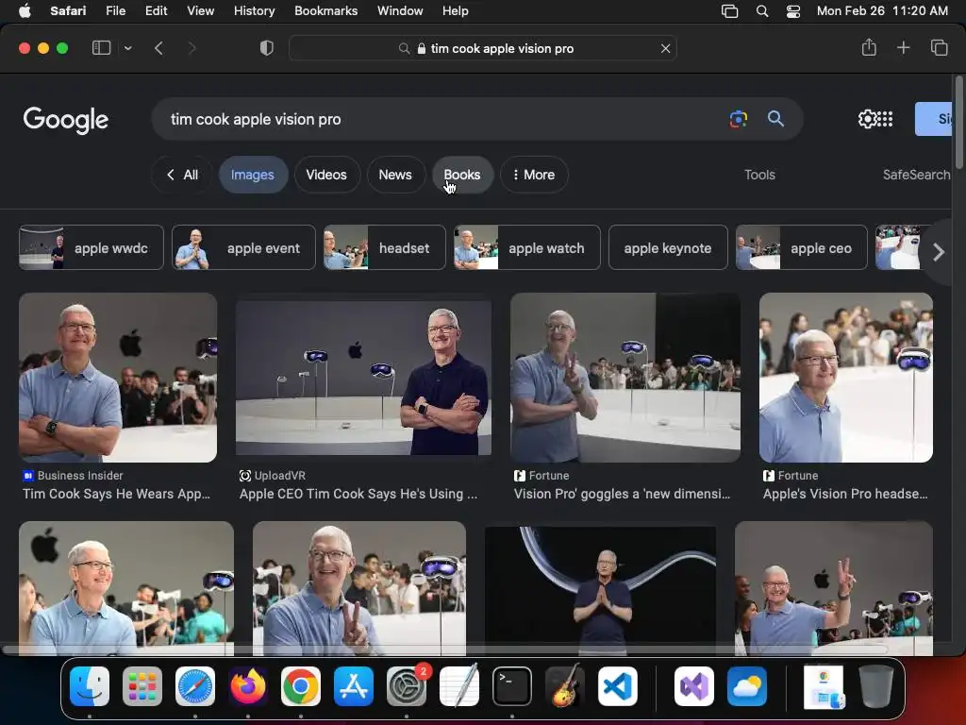
Task: Open the App Store from the Dock
Action: tap(354, 686)
